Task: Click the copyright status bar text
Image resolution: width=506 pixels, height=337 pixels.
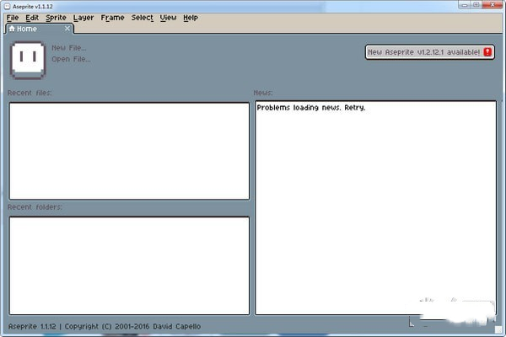Action: 105,326
